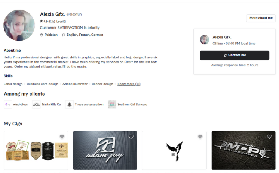The image size is (279, 173).
Task: Open the 5.1k reviews link
Action: click(52, 22)
